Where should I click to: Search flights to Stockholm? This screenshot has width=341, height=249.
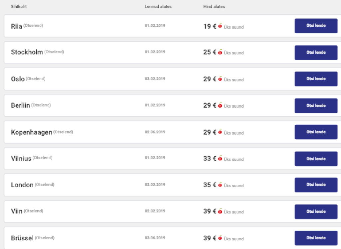[316, 53]
